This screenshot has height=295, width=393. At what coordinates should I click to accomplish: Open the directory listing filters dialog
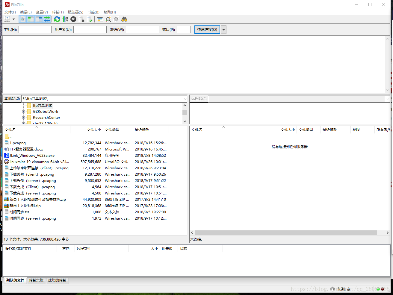(x=100, y=19)
